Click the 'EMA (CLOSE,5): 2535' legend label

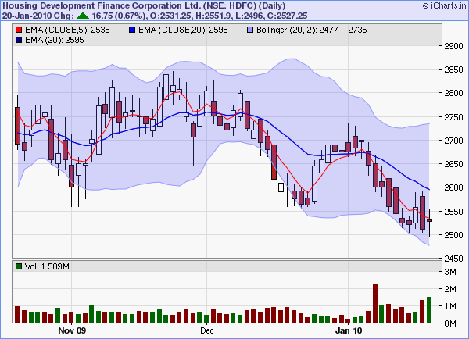click(x=67, y=30)
